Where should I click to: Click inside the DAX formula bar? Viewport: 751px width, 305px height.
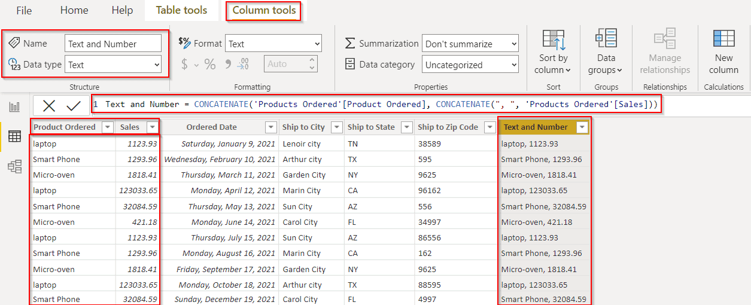click(377, 104)
